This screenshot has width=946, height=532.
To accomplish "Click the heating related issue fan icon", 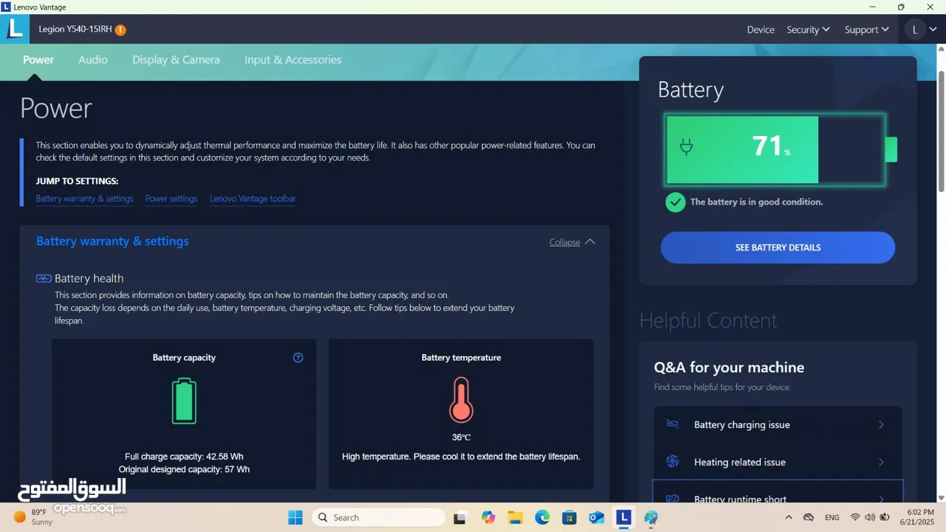I will [x=673, y=462].
